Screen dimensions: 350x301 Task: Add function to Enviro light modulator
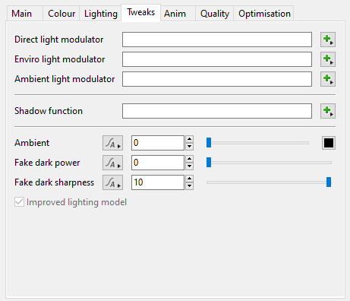click(x=328, y=59)
